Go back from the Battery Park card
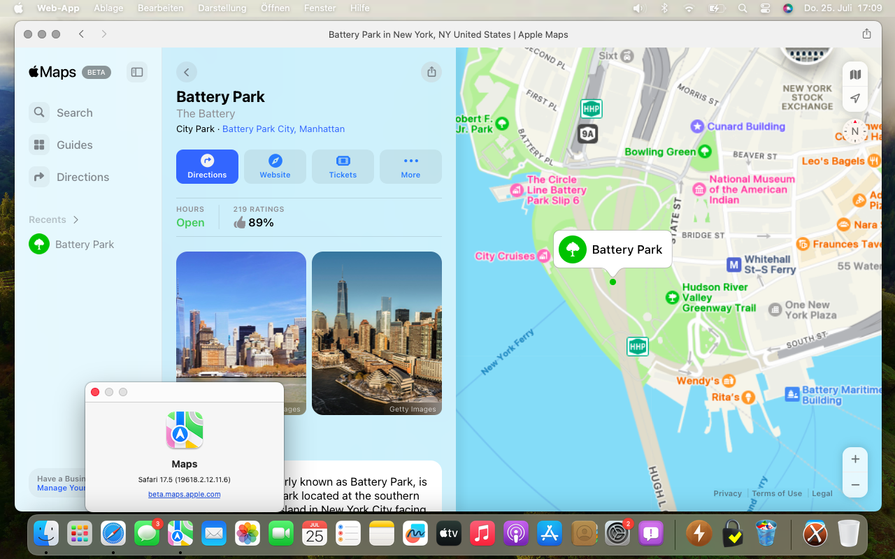This screenshot has height=559, width=895. click(186, 72)
